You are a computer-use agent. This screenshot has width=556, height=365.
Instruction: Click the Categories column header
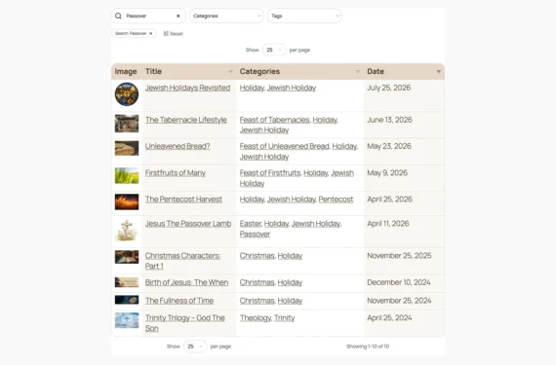[x=259, y=71]
